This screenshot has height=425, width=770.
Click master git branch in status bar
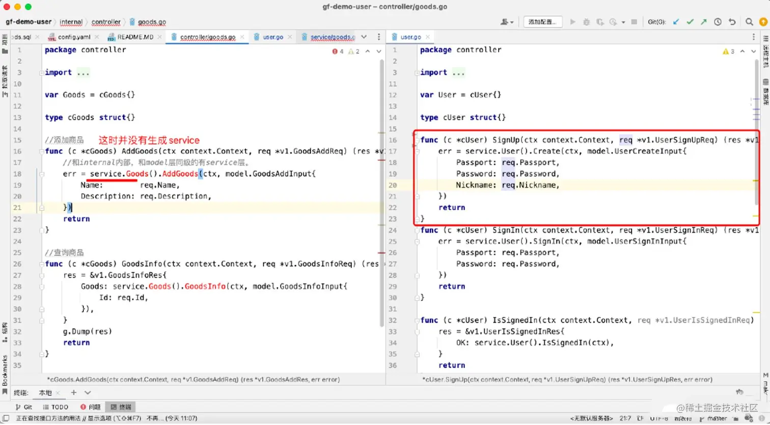[x=713, y=418]
